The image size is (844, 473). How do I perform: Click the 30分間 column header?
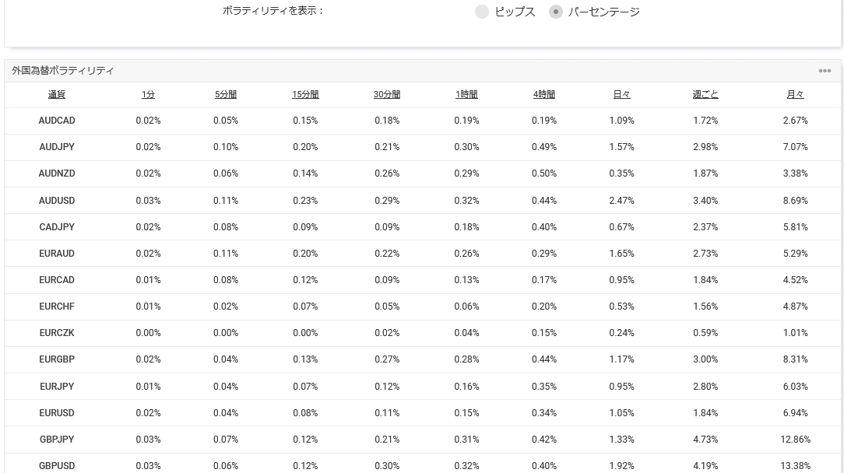click(386, 94)
